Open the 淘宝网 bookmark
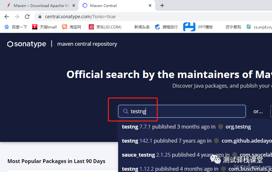This screenshot has height=172, width=272. click(72, 27)
